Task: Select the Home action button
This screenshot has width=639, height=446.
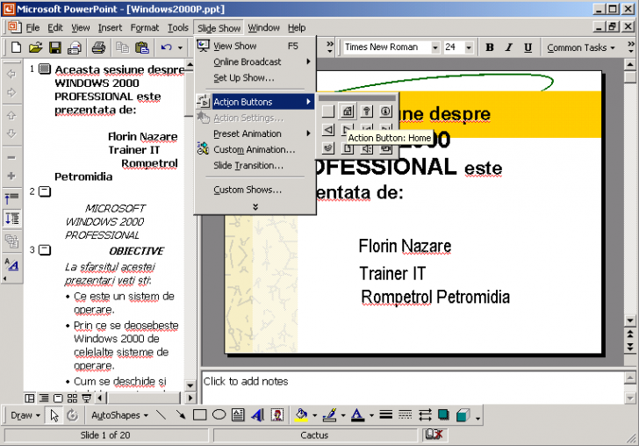Action: pos(348,111)
